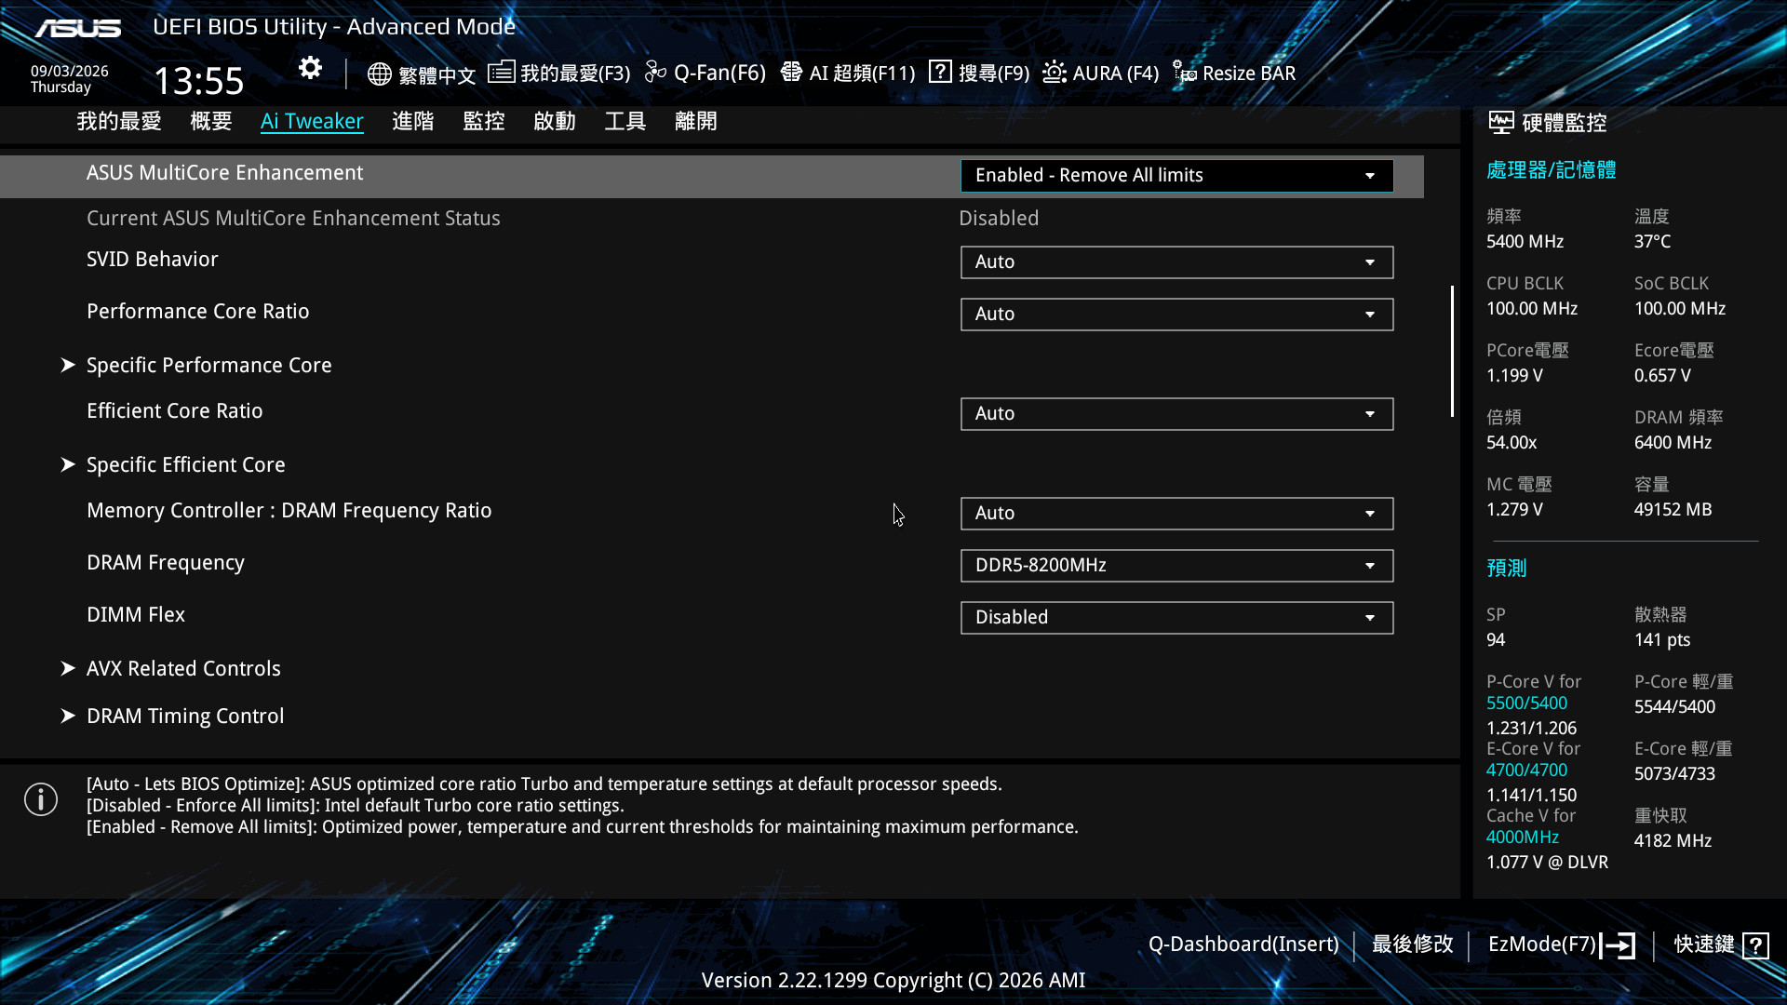Viewport: 1787px width, 1005px height.
Task: Open search question mark icon
Action: tap(940, 72)
